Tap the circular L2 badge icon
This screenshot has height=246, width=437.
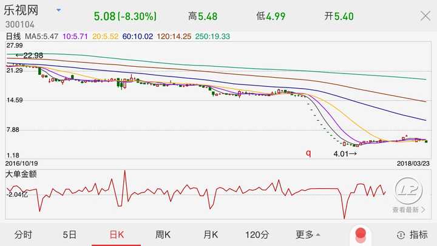[x=408, y=191]
